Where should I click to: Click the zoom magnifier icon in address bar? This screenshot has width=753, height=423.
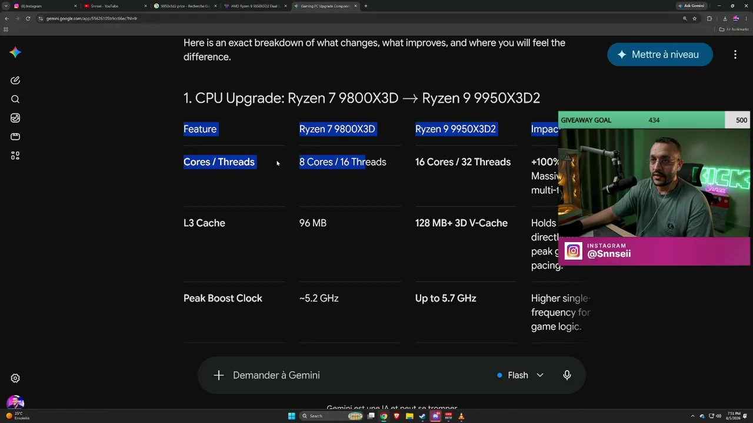pos(685,18)
